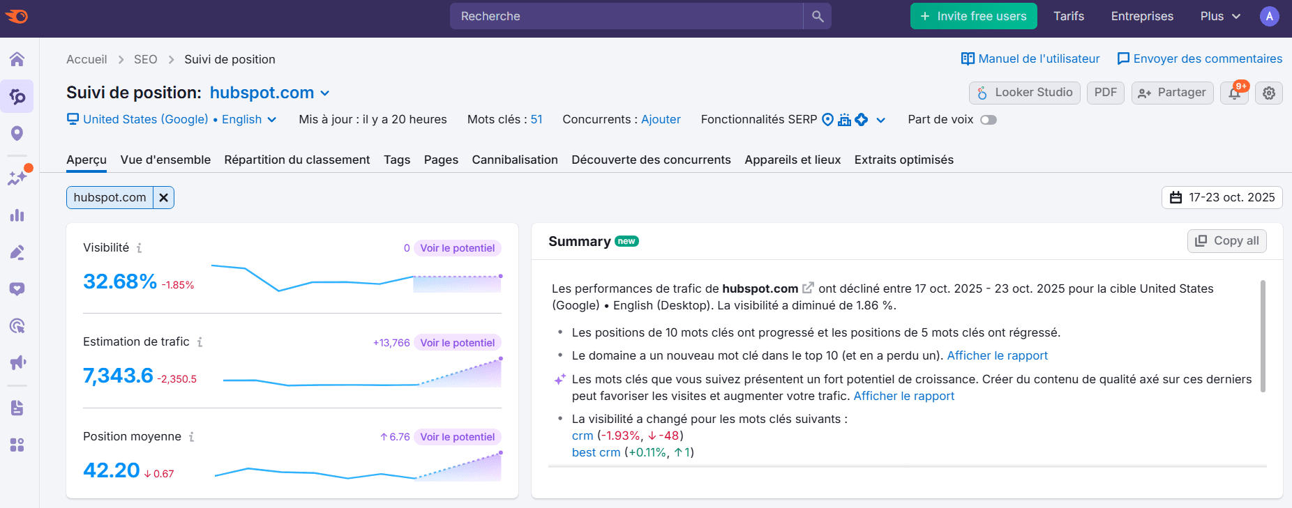The width and height of the screenshot is (1292, 508).
Task: Switch to Aperçu tab
Action: 87,160
